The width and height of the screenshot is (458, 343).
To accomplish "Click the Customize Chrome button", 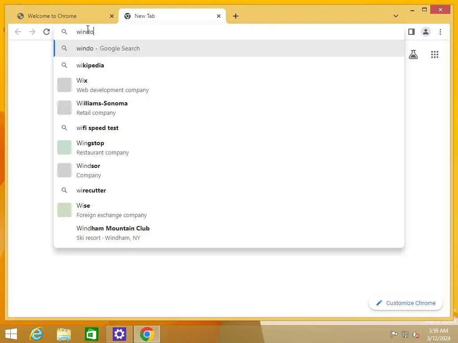I will 405,303.
